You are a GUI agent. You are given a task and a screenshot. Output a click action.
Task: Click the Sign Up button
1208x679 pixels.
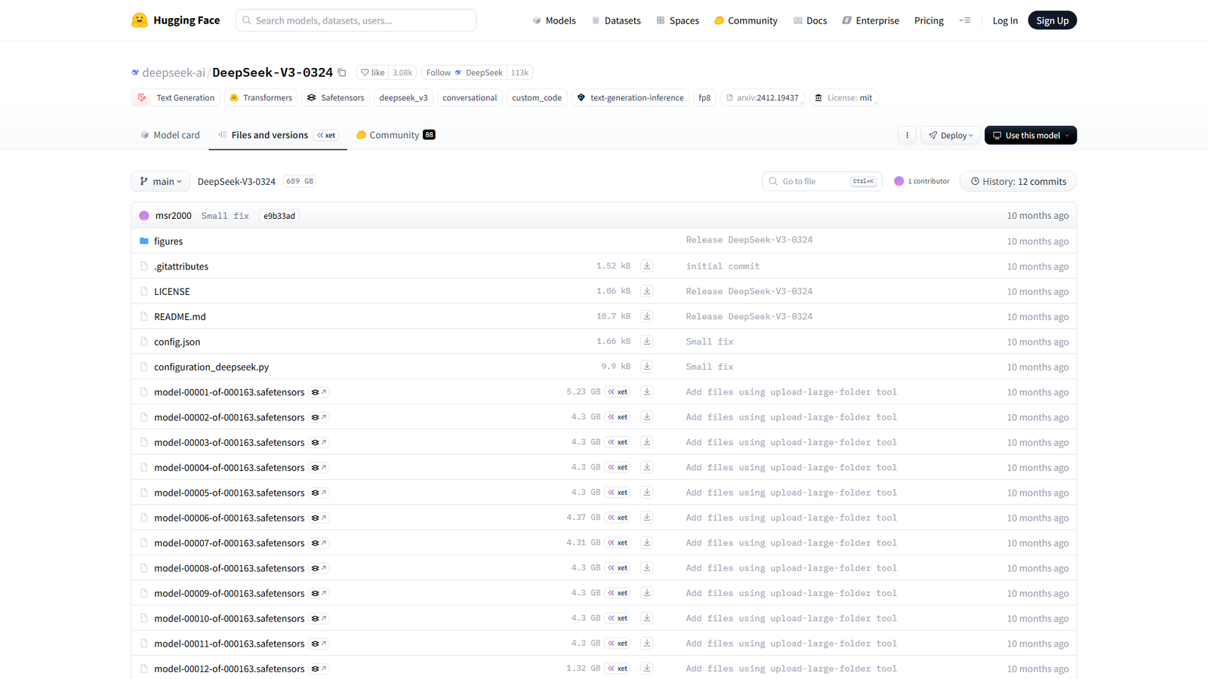(x=1052, y=20)
